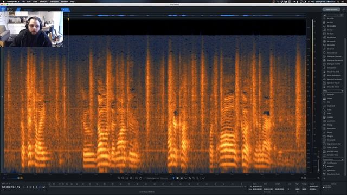Open the View menu
This screenshot has width=347, height=195.
pyautogui.click(x=35, y=1)
